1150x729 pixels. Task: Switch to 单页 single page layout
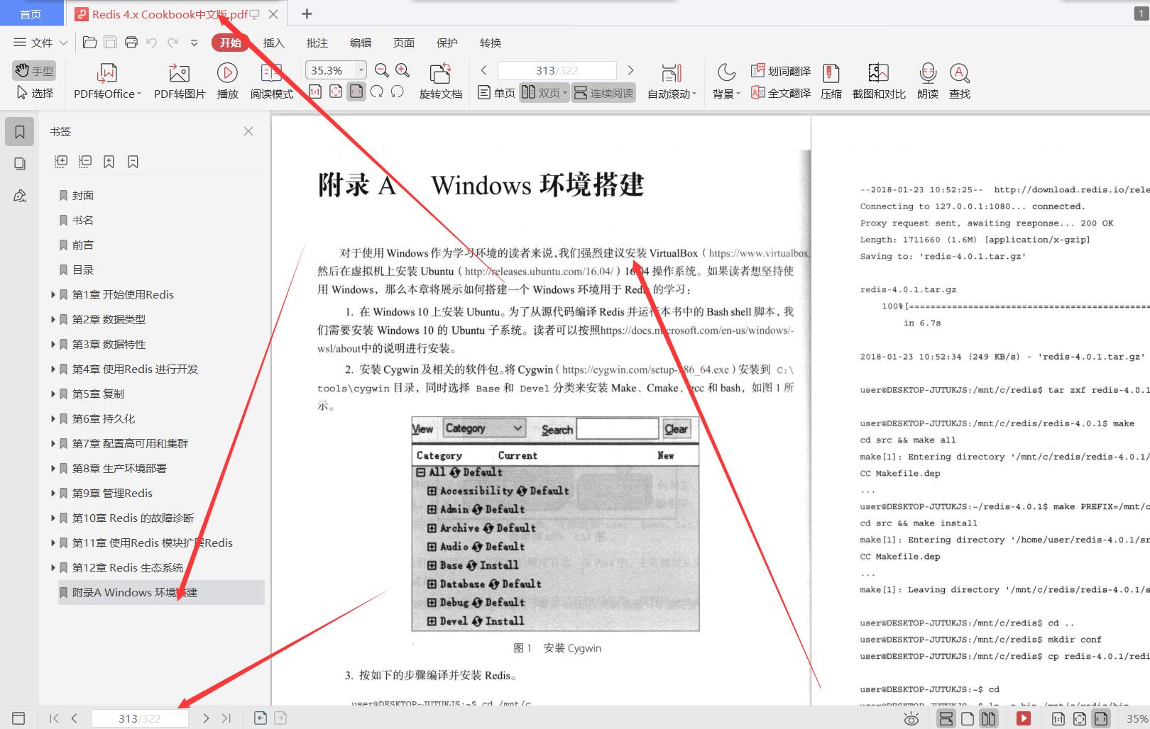point(496,93)
